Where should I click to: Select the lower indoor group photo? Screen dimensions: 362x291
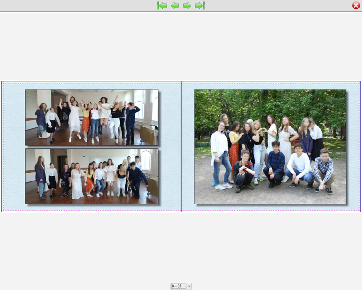92,176
